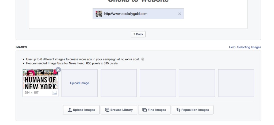Screen dimensions: 274x125
Task: Click the reposition icon in the thumbnail corner
Action: point(55,93)
